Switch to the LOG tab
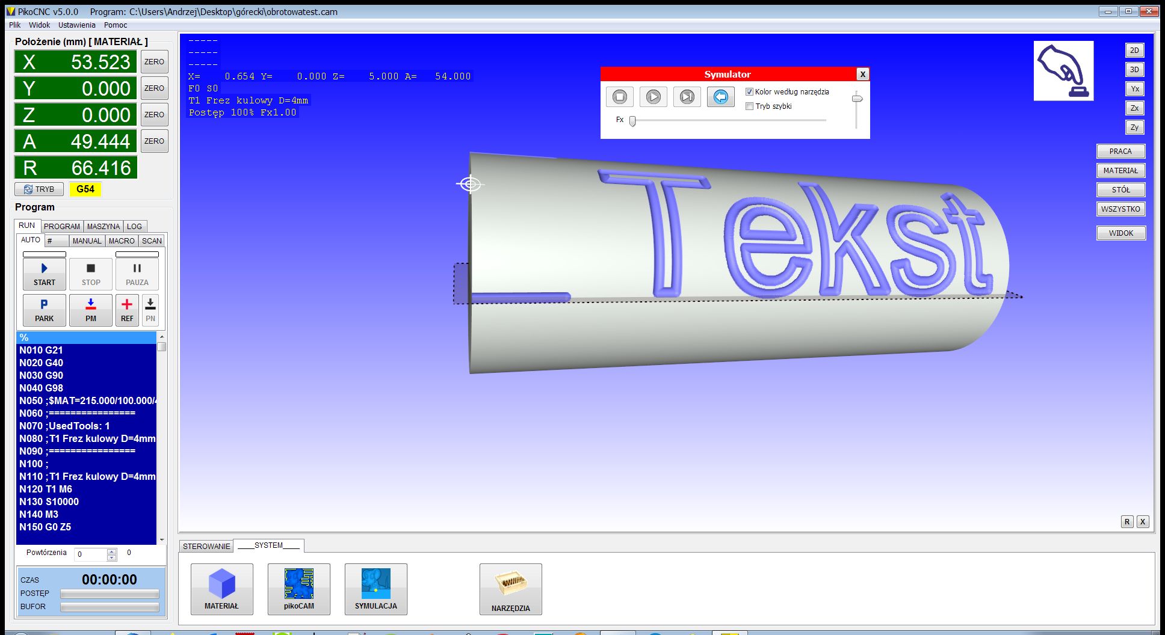 click(x=135, y=227)
